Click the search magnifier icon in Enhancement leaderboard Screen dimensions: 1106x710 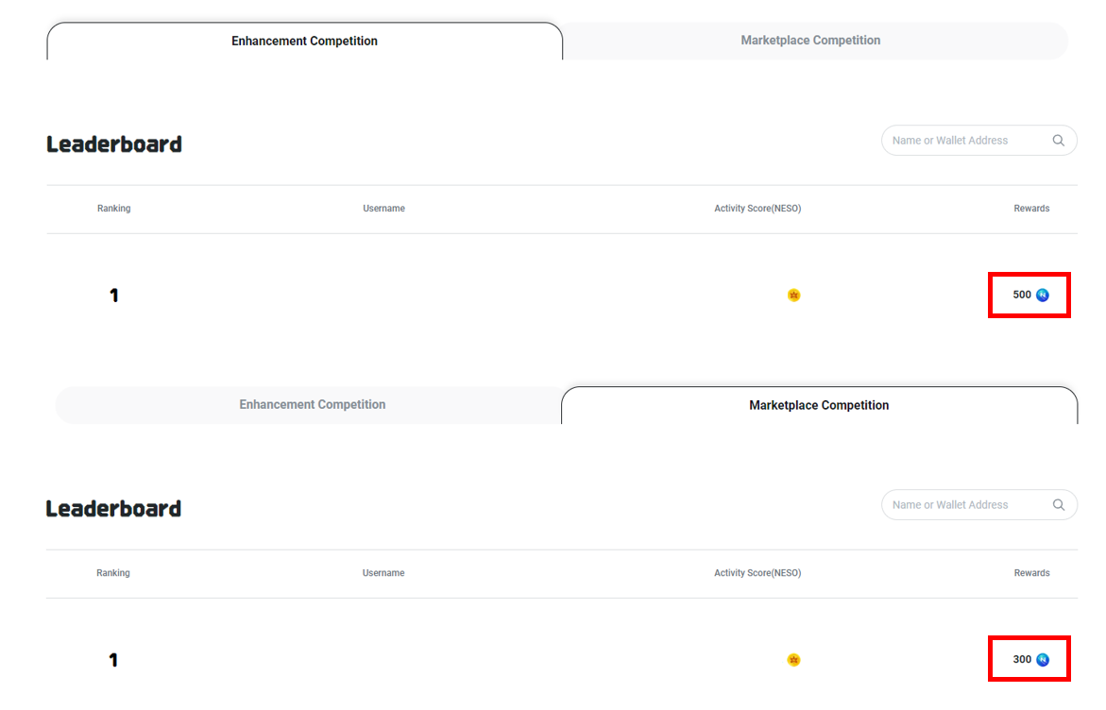click(1058, 141)
